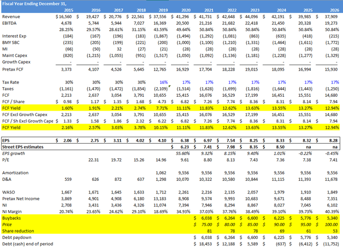This screenshot has width=343, height=247.
Task: Select the WASO row label
Action: pyautogui.click(x=10, y=191)
